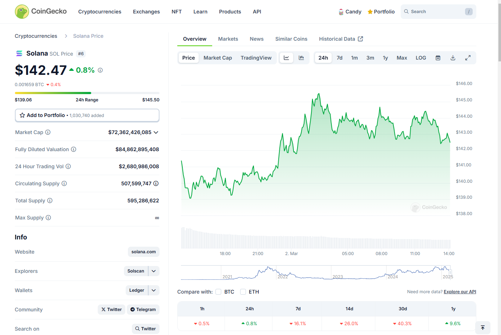Expand Market Cap dropdown chevron

tap(156, 132)
